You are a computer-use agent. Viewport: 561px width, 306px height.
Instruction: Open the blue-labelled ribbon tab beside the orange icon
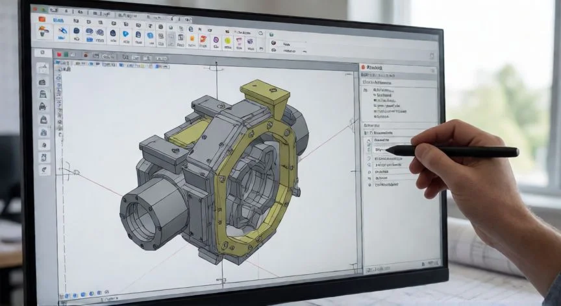coord(58,20)
